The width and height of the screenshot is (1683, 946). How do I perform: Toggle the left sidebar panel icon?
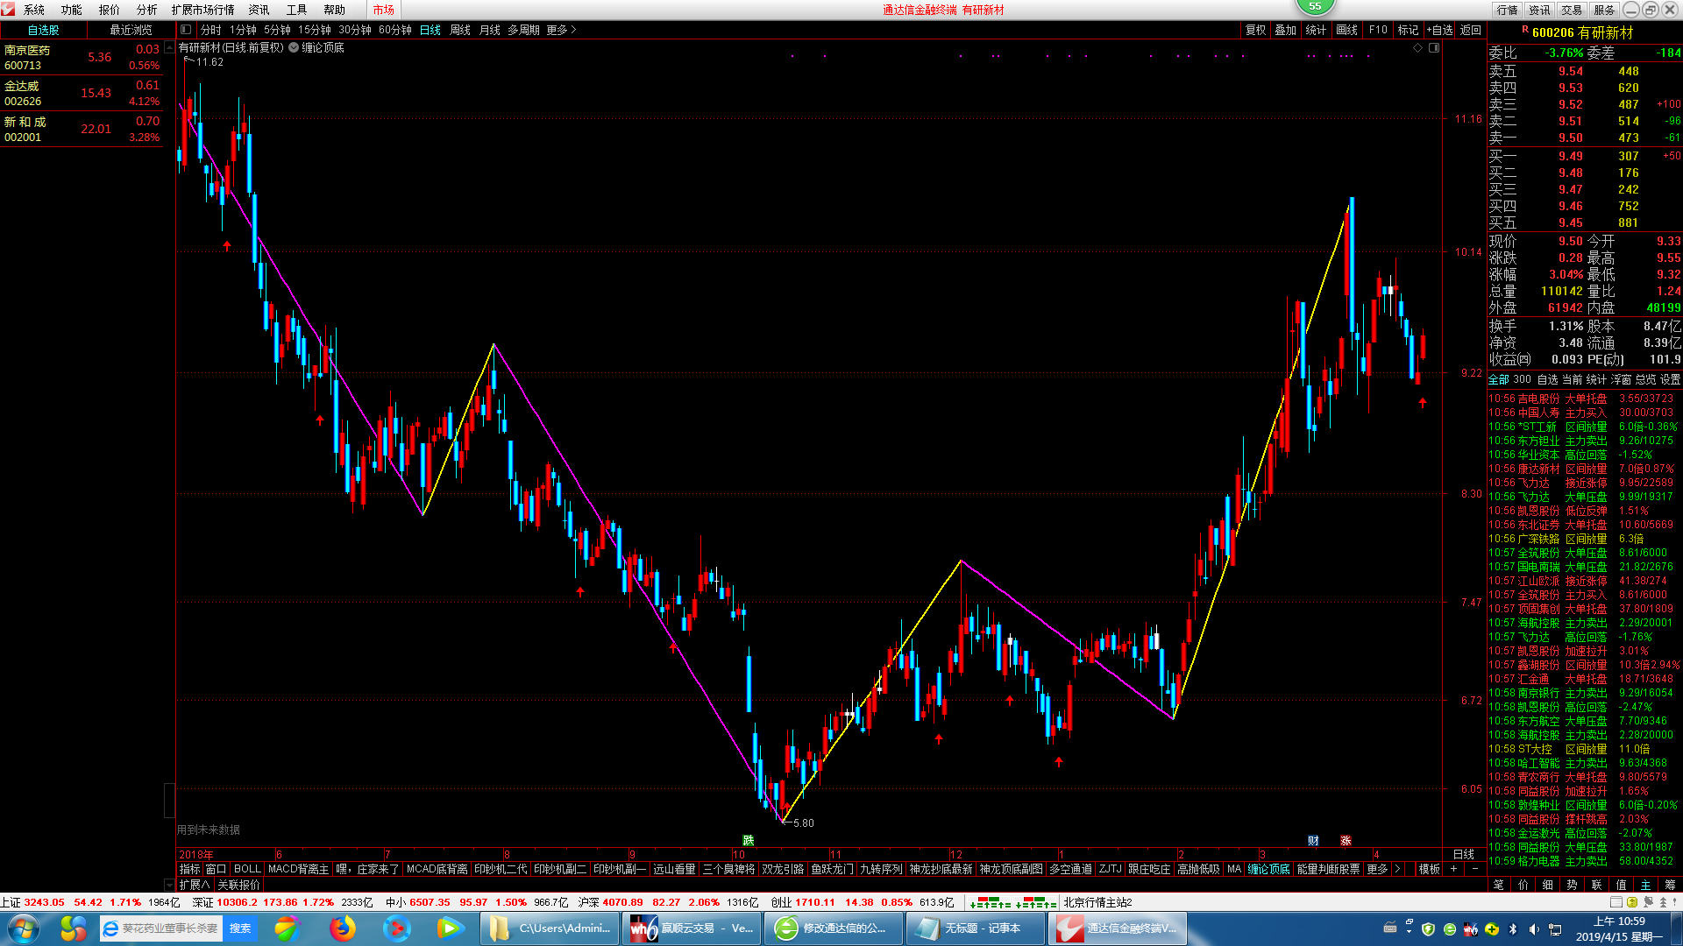[x=186, y=30]
